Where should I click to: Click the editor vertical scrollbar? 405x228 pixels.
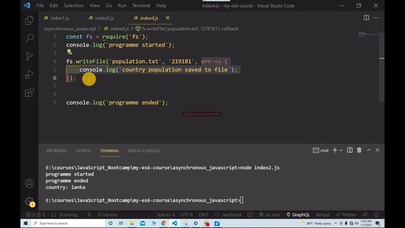(x=382, y=66)
